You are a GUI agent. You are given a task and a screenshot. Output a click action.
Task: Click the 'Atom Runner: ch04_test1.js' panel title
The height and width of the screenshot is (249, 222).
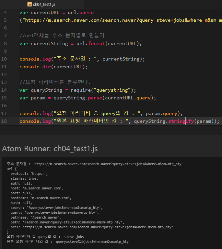pyautogui.click(x=50, y=149)
